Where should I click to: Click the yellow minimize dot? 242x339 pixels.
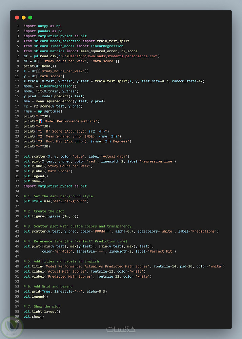point(23,17)
